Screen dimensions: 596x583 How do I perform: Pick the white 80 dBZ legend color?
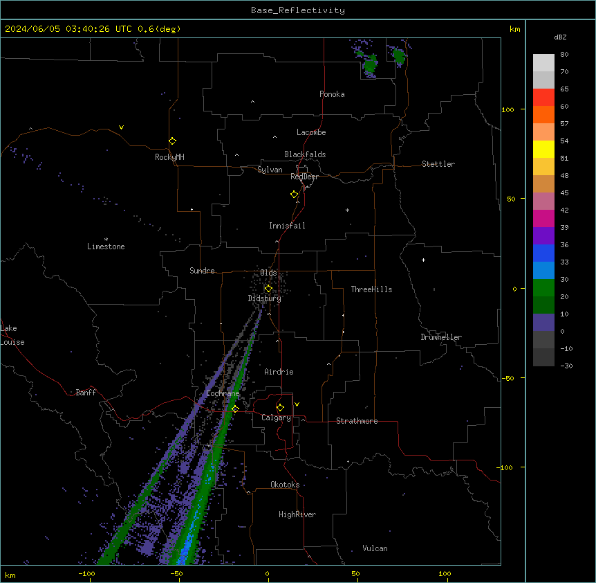[x=543, y=63]
